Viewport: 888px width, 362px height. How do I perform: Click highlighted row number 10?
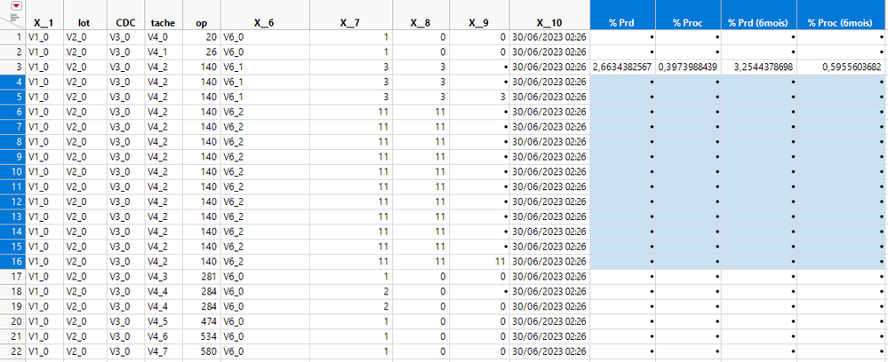pyautogui.click(x=13, y=172)
